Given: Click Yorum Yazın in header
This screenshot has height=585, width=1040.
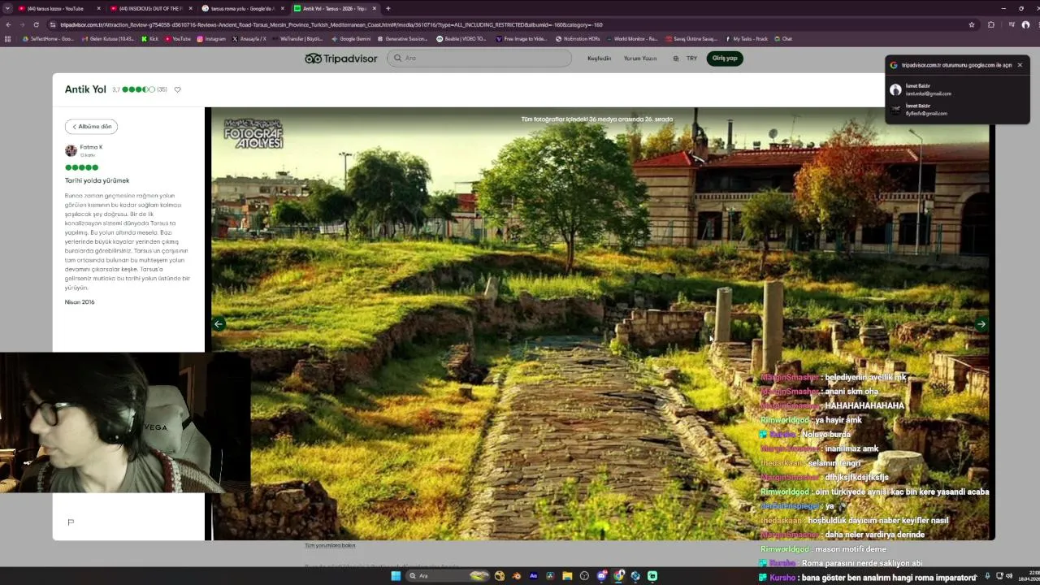Looking at the screenshot, I should coord(639,58).
